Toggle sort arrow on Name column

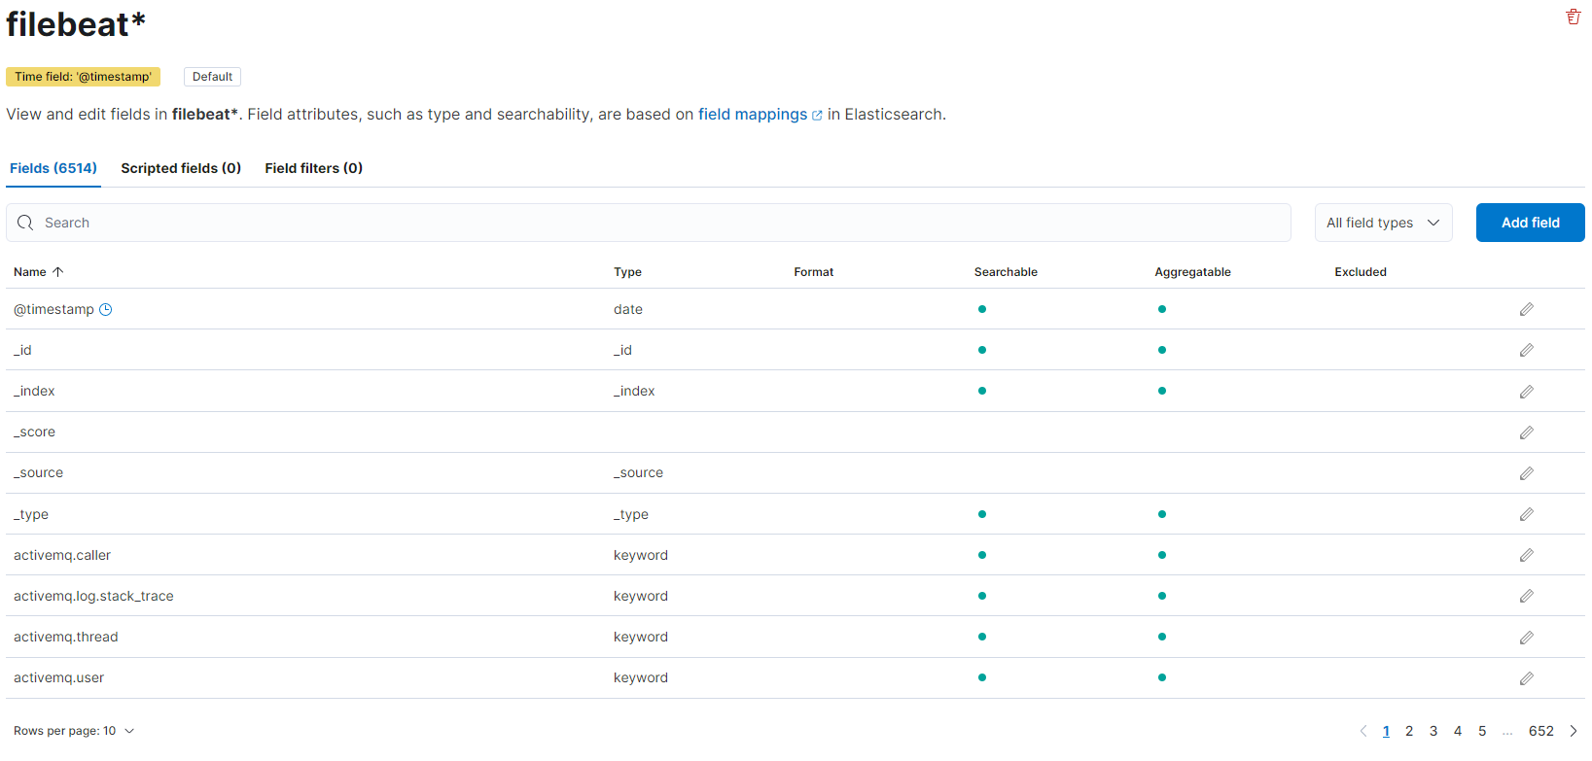coord(57,272)
